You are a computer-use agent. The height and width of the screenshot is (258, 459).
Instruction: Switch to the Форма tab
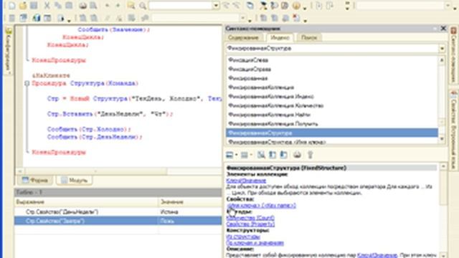click(x=35, y=180)
